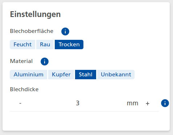
Task: Show the info tooltip for Blechdicke
Action: pyautogui.click(x=165, y=103)
